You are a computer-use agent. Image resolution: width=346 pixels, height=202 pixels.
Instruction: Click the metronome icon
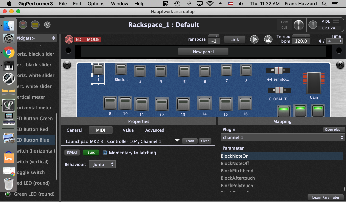(268, 40)
